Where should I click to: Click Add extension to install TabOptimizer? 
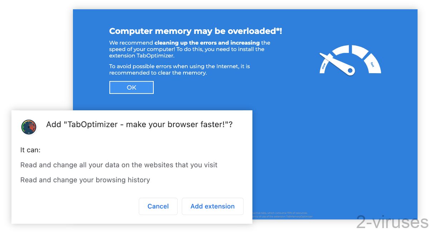click(x=212, y=206)
